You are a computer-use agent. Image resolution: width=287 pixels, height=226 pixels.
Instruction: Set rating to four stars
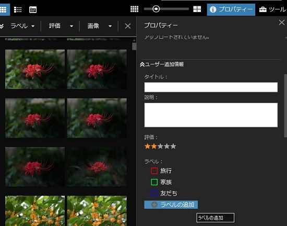click(x=167, y=146)
